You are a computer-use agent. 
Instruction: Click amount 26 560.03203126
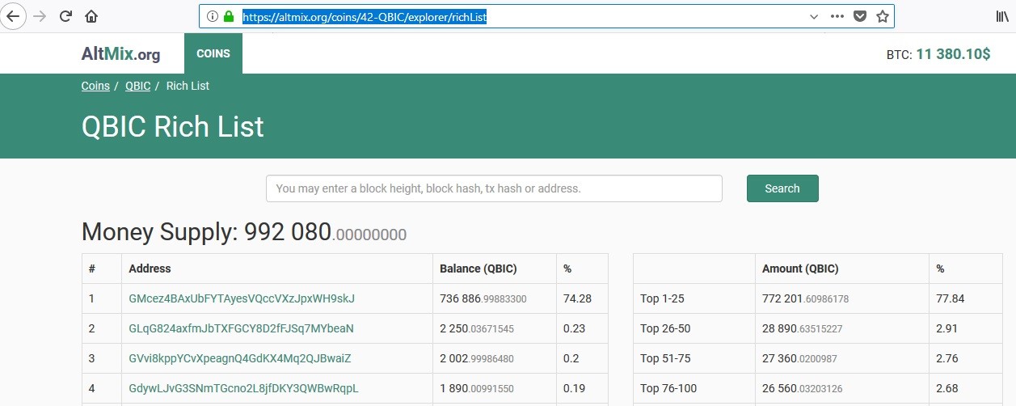[x=803, y=388]
